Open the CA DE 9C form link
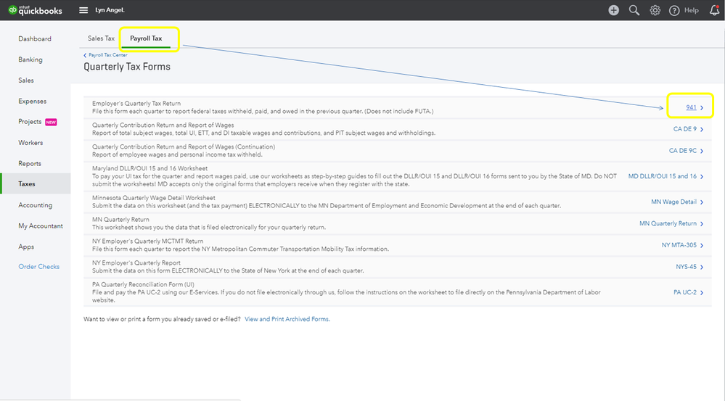Screen dimensions: 725x401 [682, 151]
